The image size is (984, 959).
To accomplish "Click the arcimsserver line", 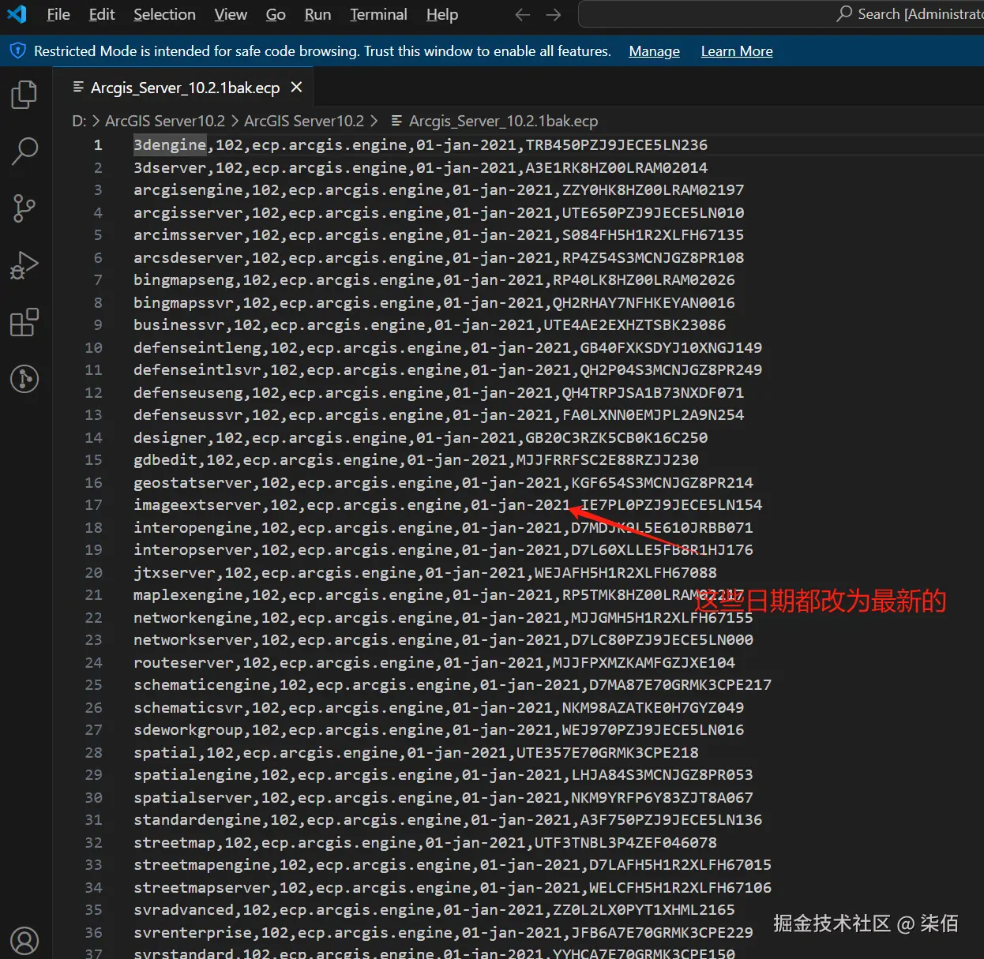I will click(438, 234).
